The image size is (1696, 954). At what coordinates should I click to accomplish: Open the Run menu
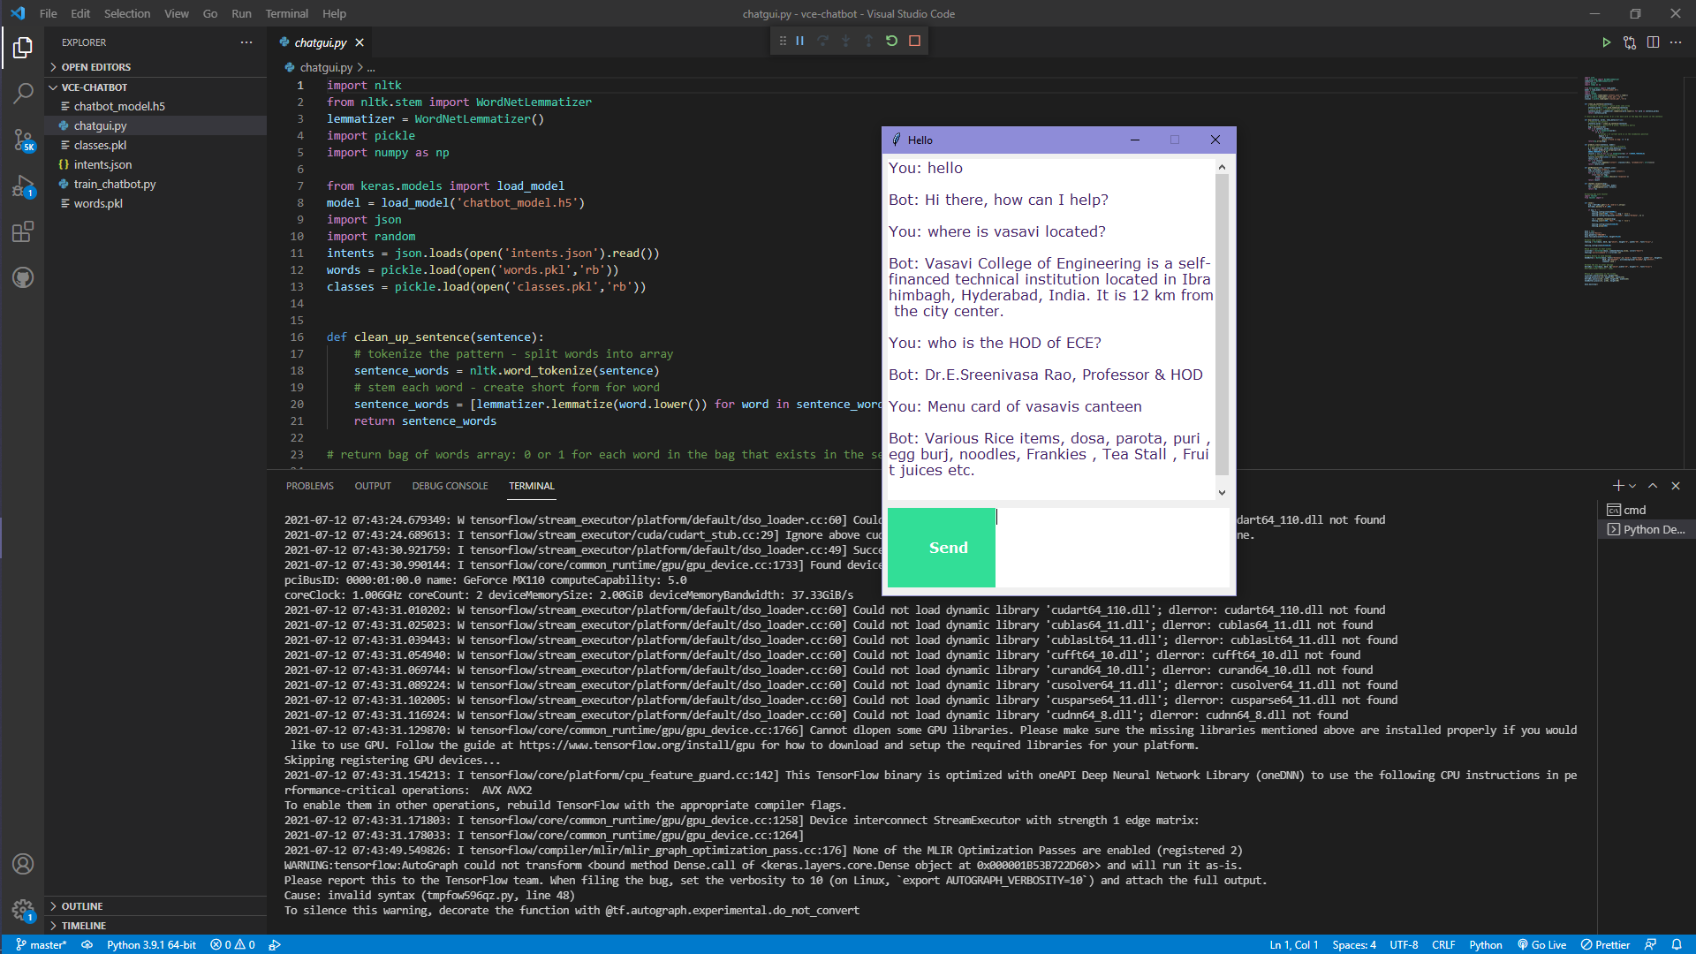pos(241,13)
